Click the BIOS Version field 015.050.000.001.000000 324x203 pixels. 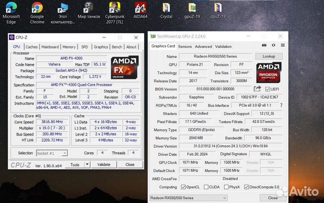click(x=215, y=89)
